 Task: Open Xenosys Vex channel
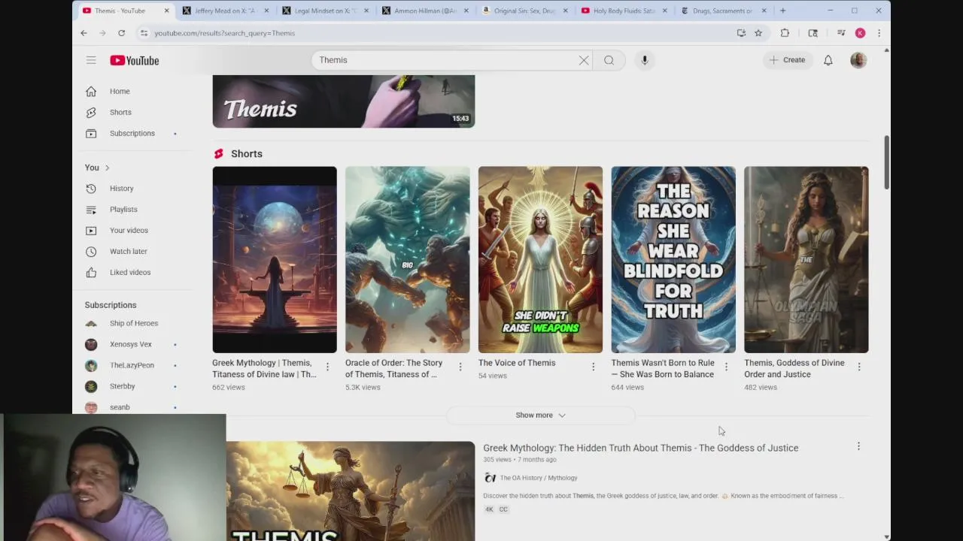(132, 344)
